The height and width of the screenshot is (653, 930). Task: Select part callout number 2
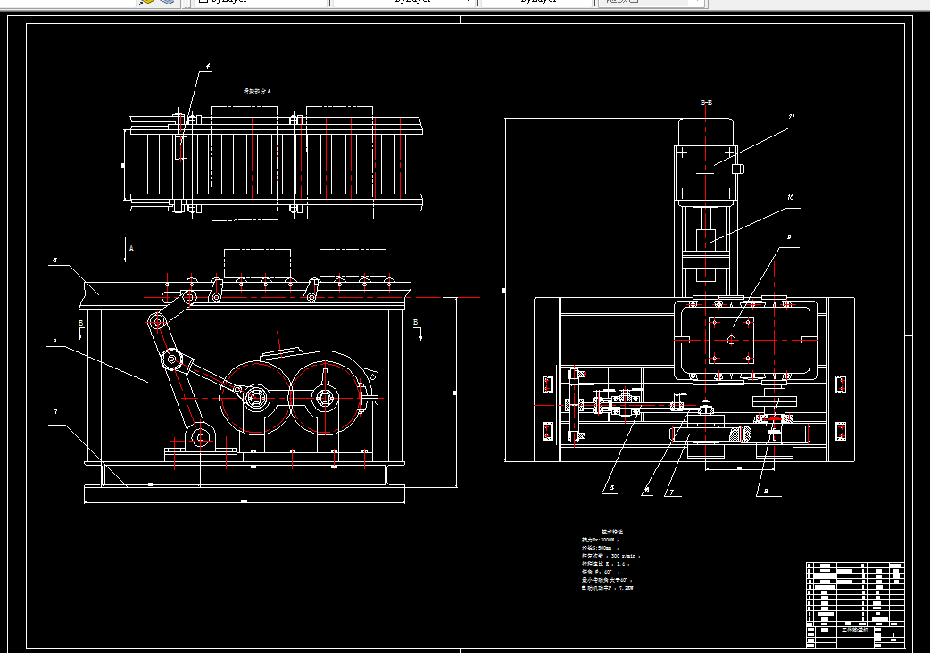(x=54, y=342)
